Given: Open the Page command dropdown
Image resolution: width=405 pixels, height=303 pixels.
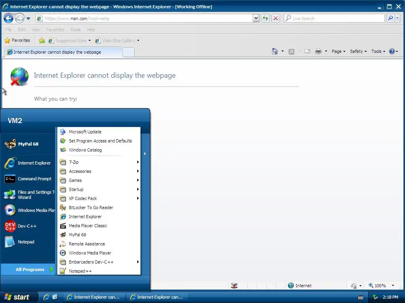Looking at the screenshot, I should (x=339, y=51).
